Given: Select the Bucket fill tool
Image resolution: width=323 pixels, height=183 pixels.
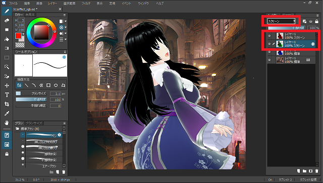Looking at the screenshot, I should [x=7, y=39].
